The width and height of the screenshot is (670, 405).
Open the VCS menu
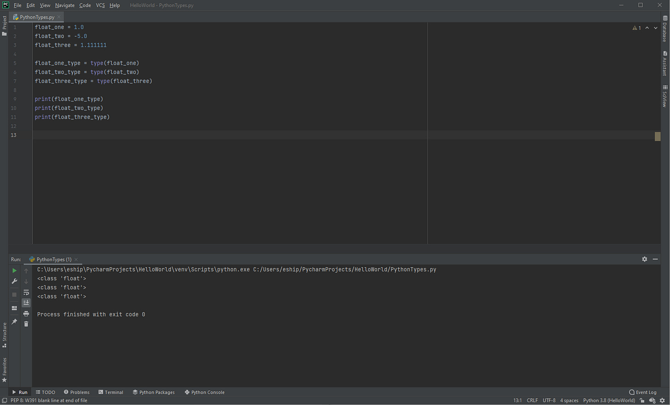point(100,6)
